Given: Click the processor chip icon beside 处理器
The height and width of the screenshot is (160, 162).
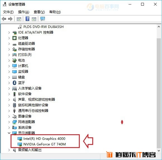Looking at the screenshot, I should pyautogui.click(x=14, y=38).
